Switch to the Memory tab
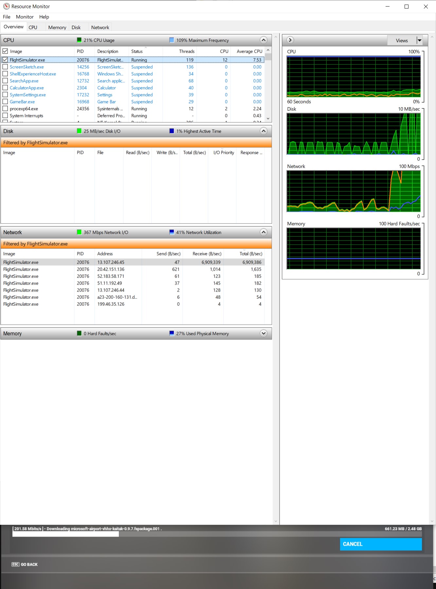Screen dimensions: 436x589 click(57, 27)
